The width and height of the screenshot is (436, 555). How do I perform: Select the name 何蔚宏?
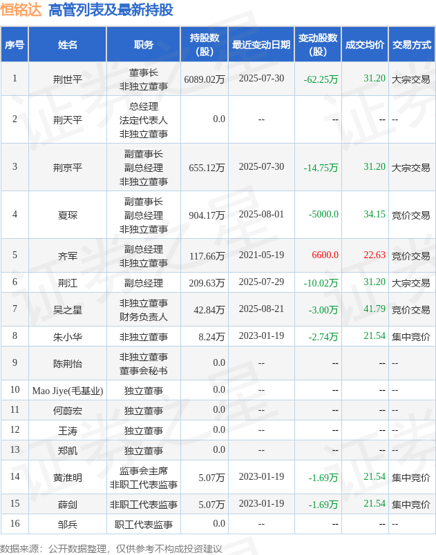[67, 411]
